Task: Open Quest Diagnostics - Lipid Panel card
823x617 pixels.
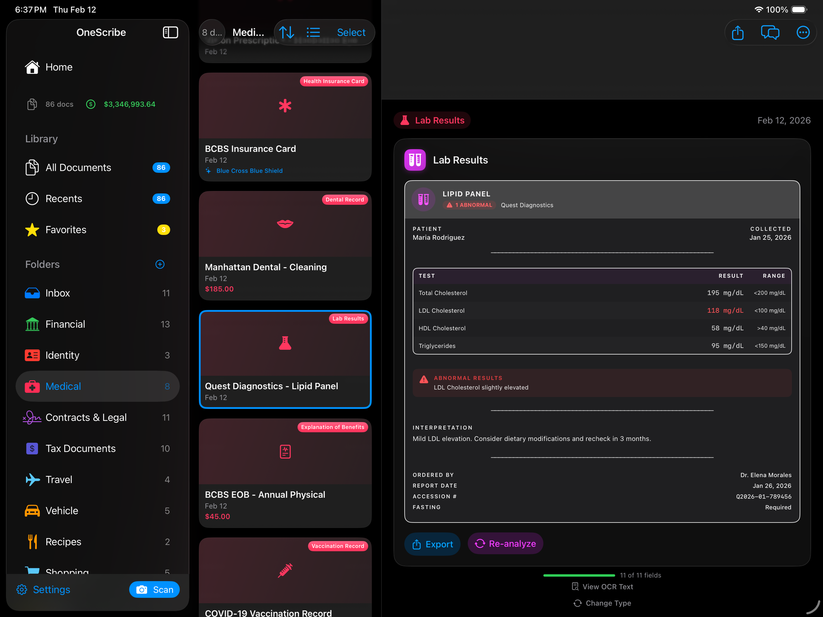Action: click(x=285, y=359)
